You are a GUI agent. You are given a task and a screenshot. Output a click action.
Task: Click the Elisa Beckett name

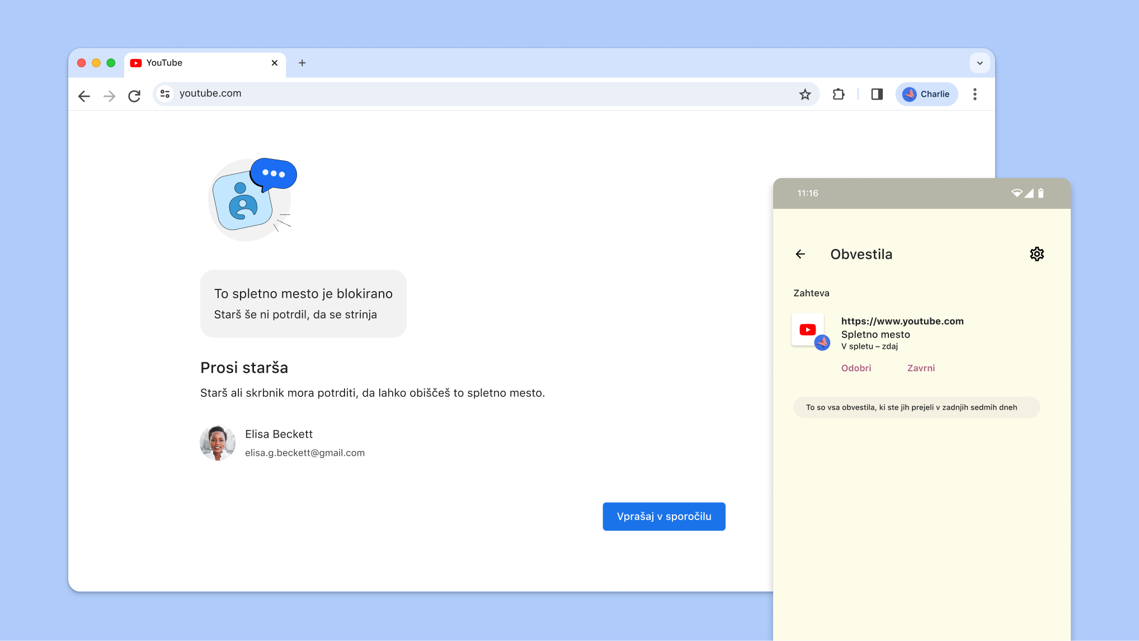click(279, 434)
